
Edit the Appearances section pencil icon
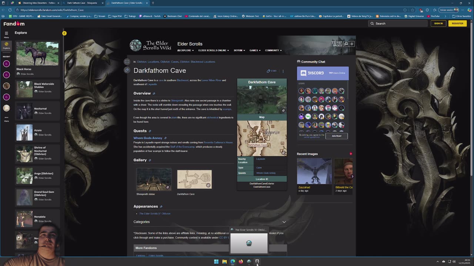(161, 207)
